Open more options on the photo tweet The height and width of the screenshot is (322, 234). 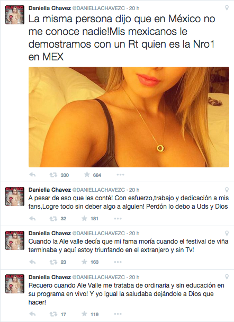click(121, 175)
